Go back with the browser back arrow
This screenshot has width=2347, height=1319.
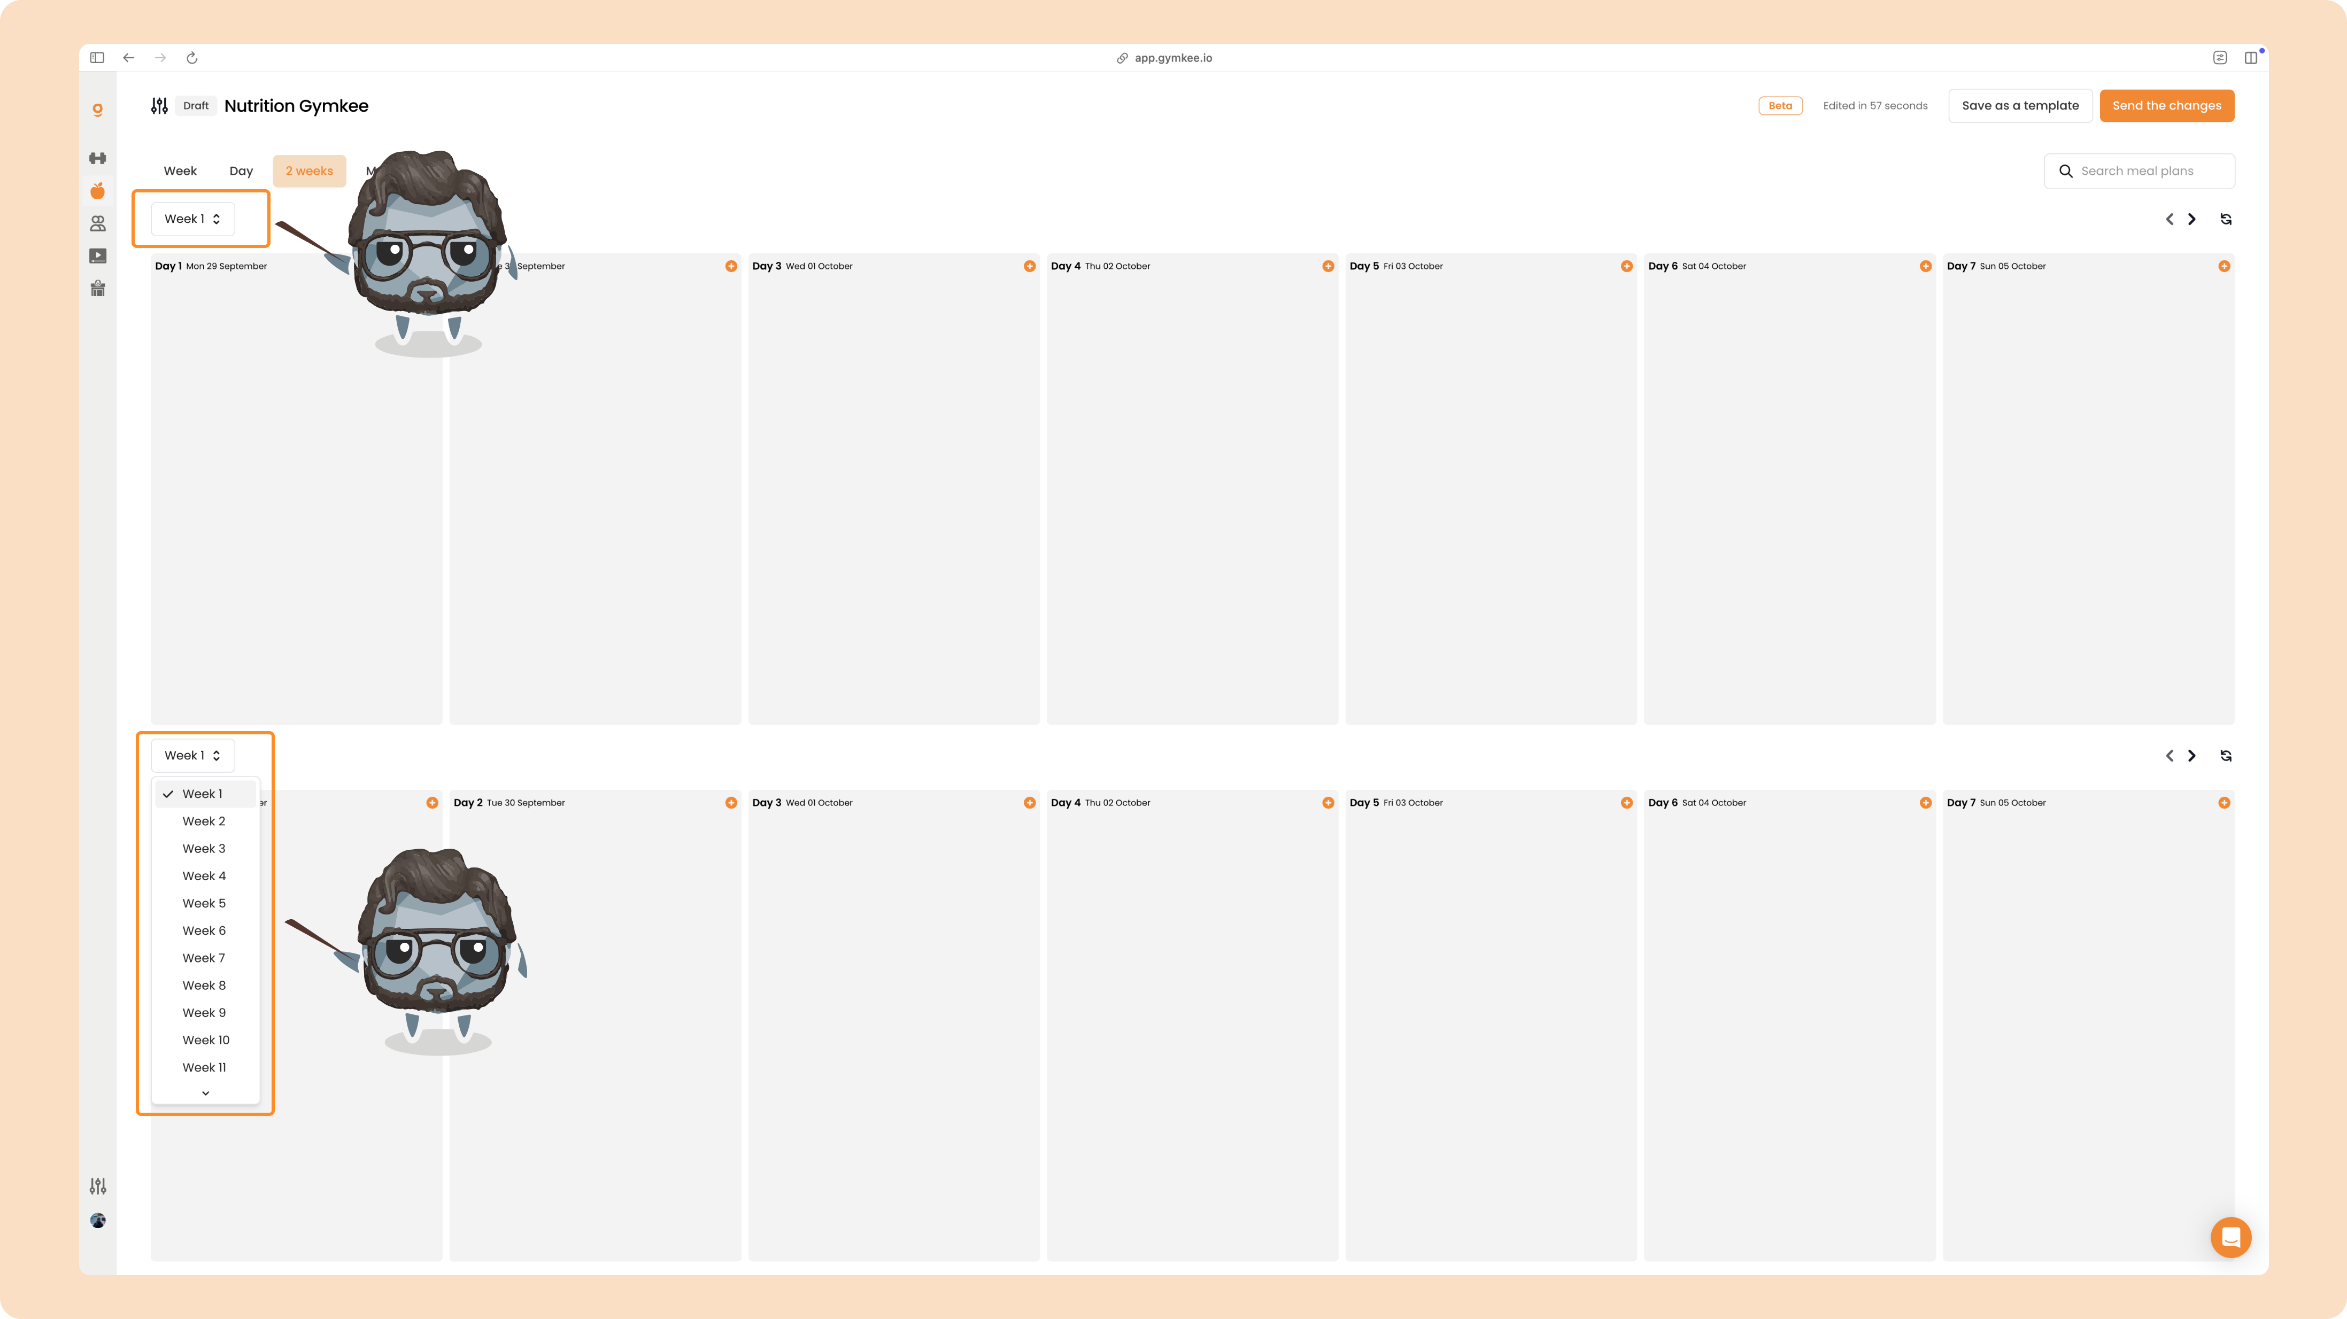pyautogui.click(x=128, y=57)
